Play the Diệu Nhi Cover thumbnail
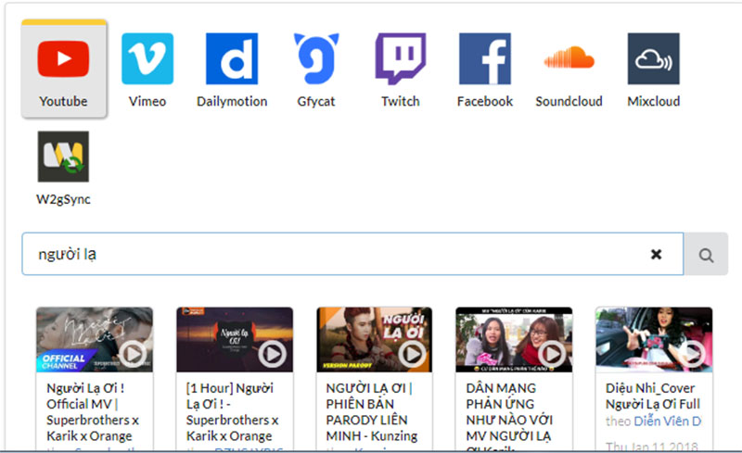Screen dimensions: 742x453 (x=654, y=339)
